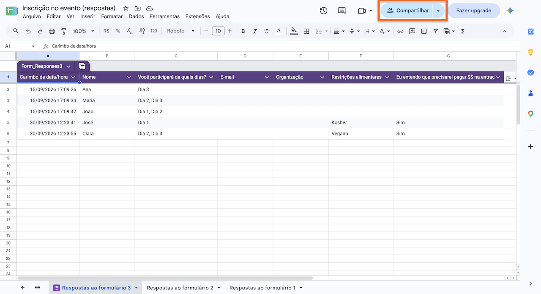Activate the paint format tool
The image size is (541, 294).
click(63, 31)
